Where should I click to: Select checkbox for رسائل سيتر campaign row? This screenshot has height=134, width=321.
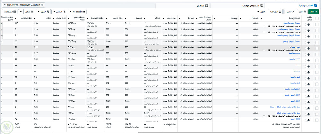point(317,48)
